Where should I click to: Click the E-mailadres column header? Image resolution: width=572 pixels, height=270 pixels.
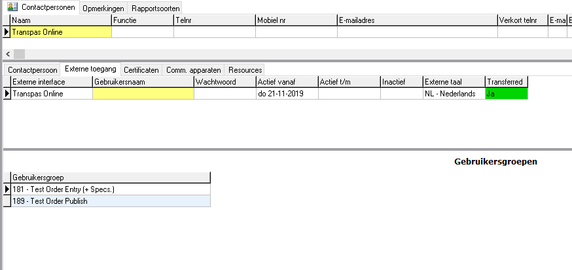tap(417, 20)
